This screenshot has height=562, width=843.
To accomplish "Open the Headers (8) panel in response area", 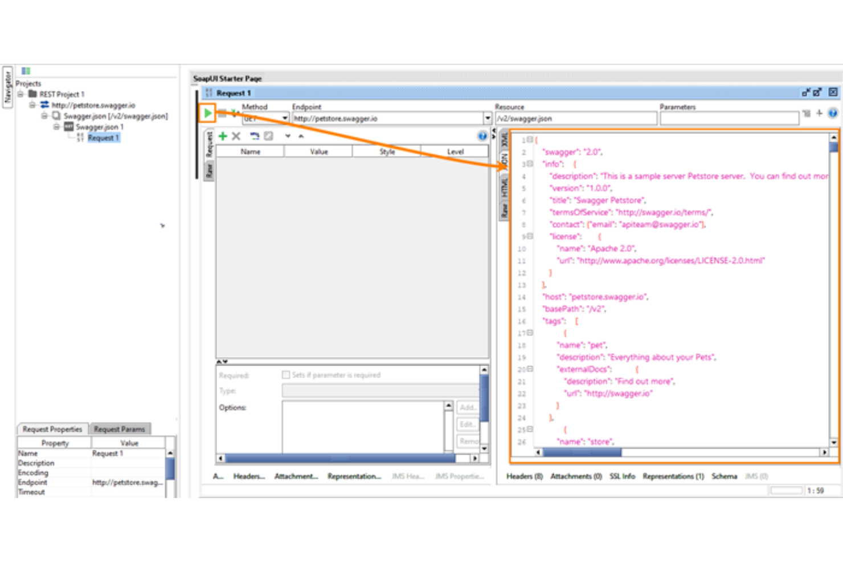I will pos(524,476).
